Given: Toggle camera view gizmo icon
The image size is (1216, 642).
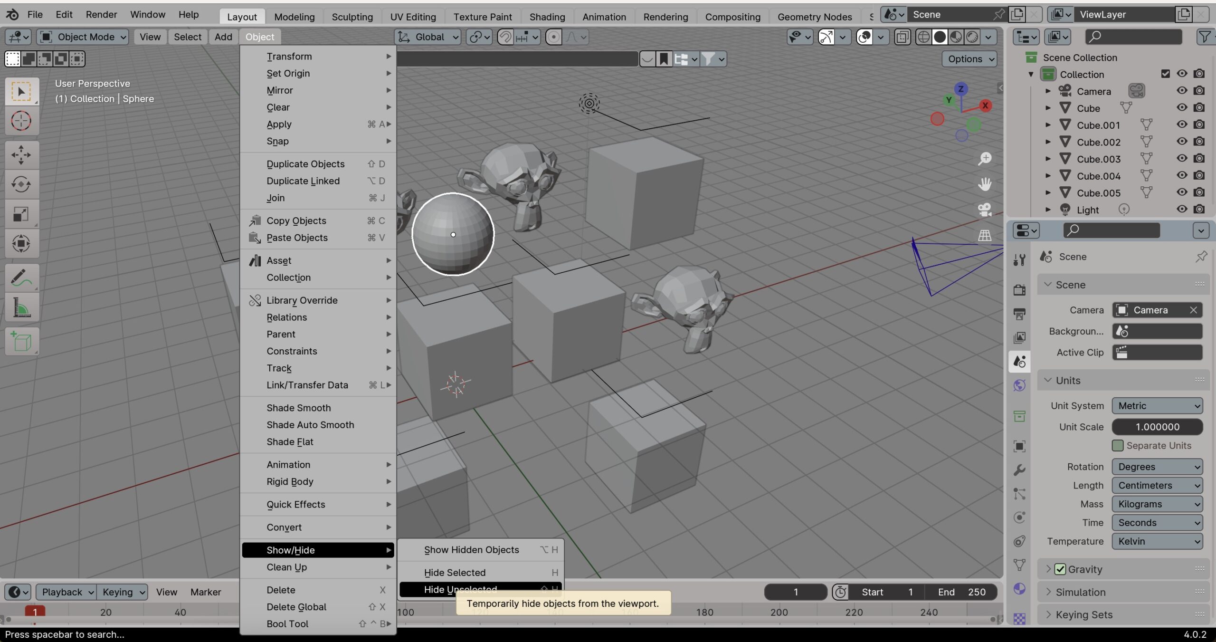Looking at the screenshot, I should (x=985, y=209).
